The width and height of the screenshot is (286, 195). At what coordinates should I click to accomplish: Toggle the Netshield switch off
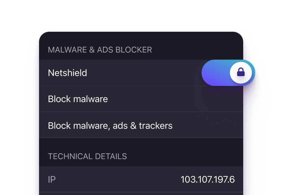228,73
